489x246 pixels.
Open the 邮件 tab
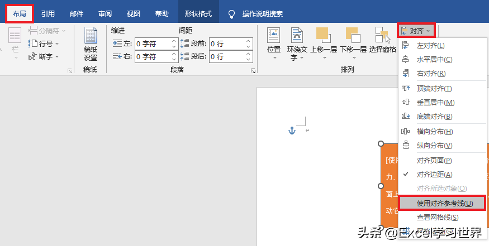click(77, 14)
